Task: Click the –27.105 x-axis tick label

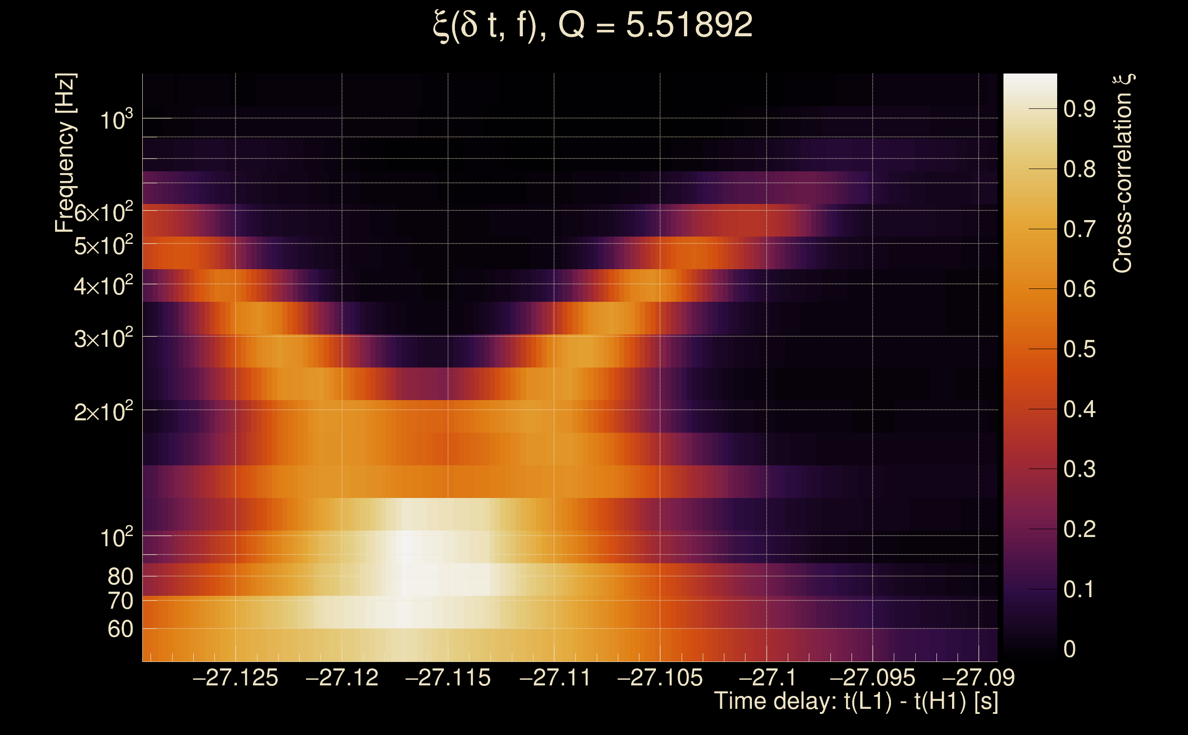Action: click(x=660, y=678)
